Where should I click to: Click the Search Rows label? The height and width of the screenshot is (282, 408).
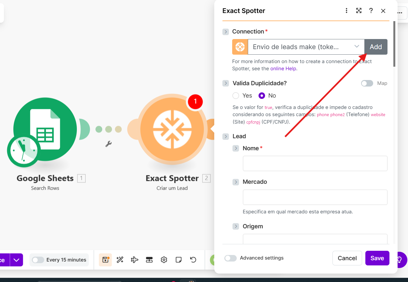tap(45, 188)
